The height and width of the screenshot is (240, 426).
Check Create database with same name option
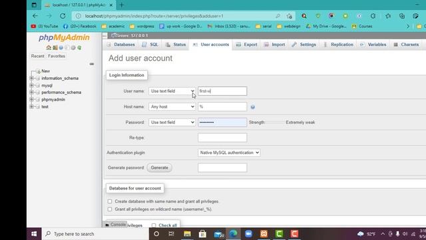110,201
